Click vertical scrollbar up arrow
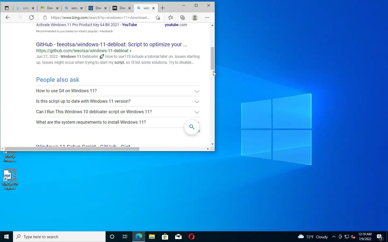This screenshot has width=388, height=242. tap(212, 25)
